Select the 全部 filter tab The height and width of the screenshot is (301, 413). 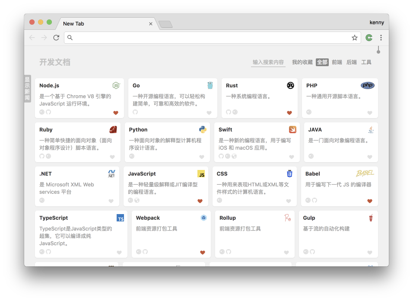(322, 62)
